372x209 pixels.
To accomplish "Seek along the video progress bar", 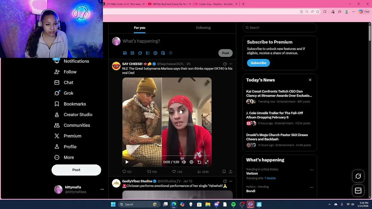I will pos(167,156).
